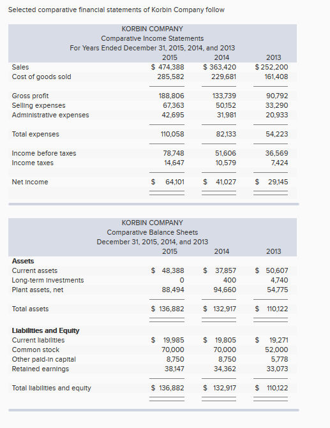Select the Total expenses label
The image size is (330, 428).
coord(35,134)
